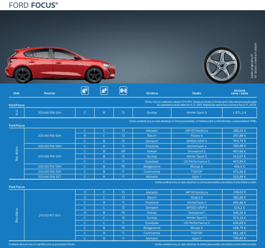
Task: Select the 205/60 R16 92T size cell
Action: pyautogui.click(x=49, y=177)
